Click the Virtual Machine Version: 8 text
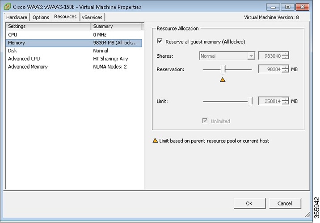The image size is (320, 223). (271, 17)
